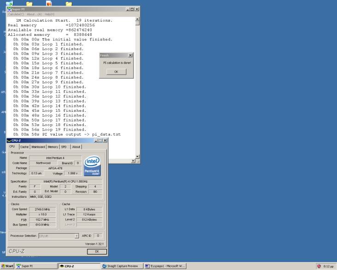Click the red shield tray icon
The width and height of the screenshot is (337, 270).
pos(319,266)
